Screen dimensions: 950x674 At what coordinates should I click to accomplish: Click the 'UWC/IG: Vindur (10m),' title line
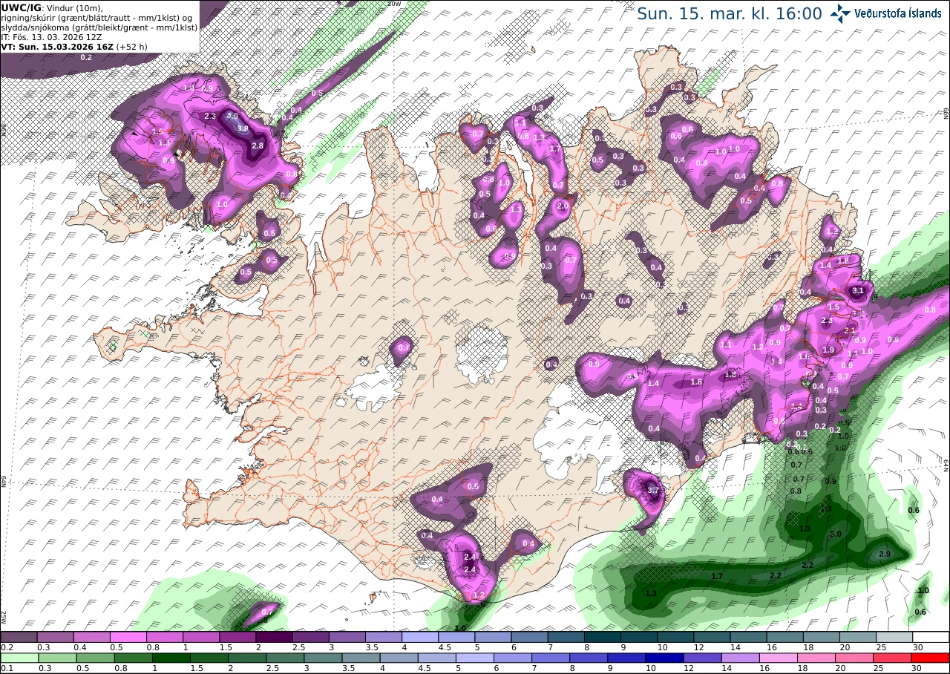point(52,7)
